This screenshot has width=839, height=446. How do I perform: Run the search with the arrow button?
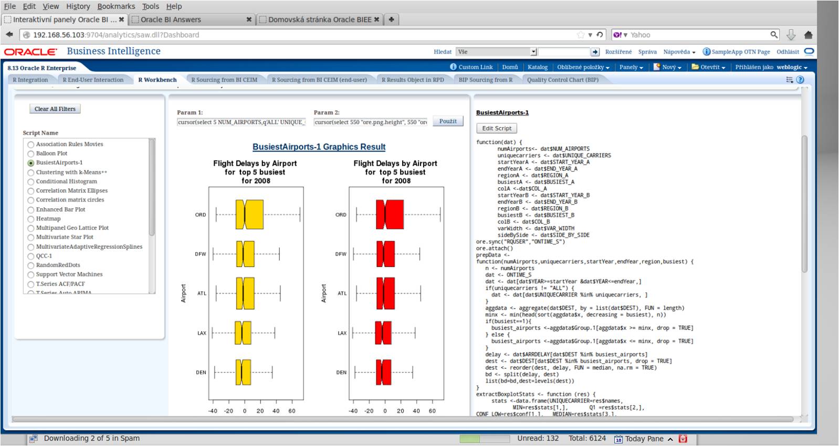pyautogui.click(x=595, y=52)
